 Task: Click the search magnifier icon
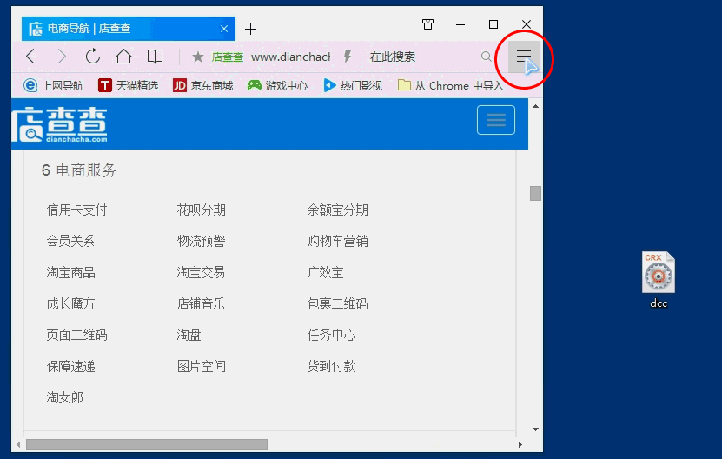(486, 57)
